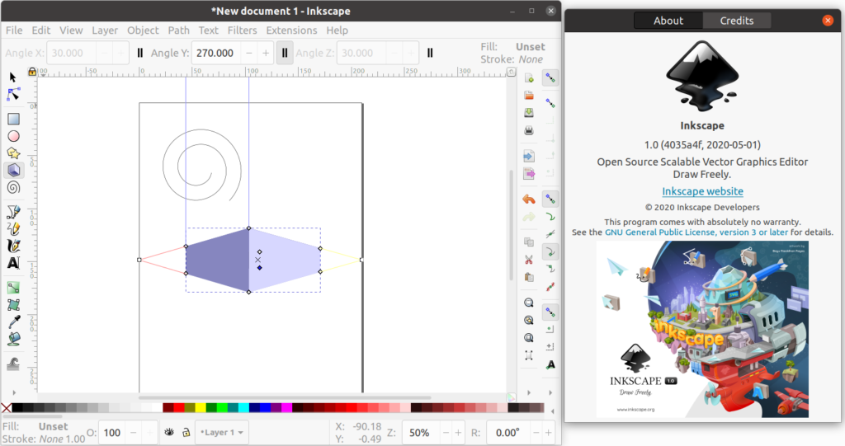The image size is (845, 446).
Task: Open the Edit menu
Action: 41,31
